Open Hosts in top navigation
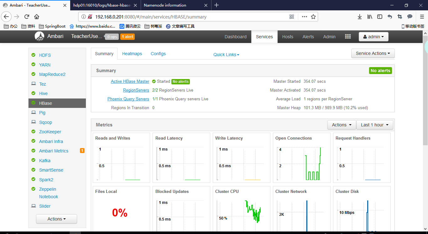 [x=288, y=37]
